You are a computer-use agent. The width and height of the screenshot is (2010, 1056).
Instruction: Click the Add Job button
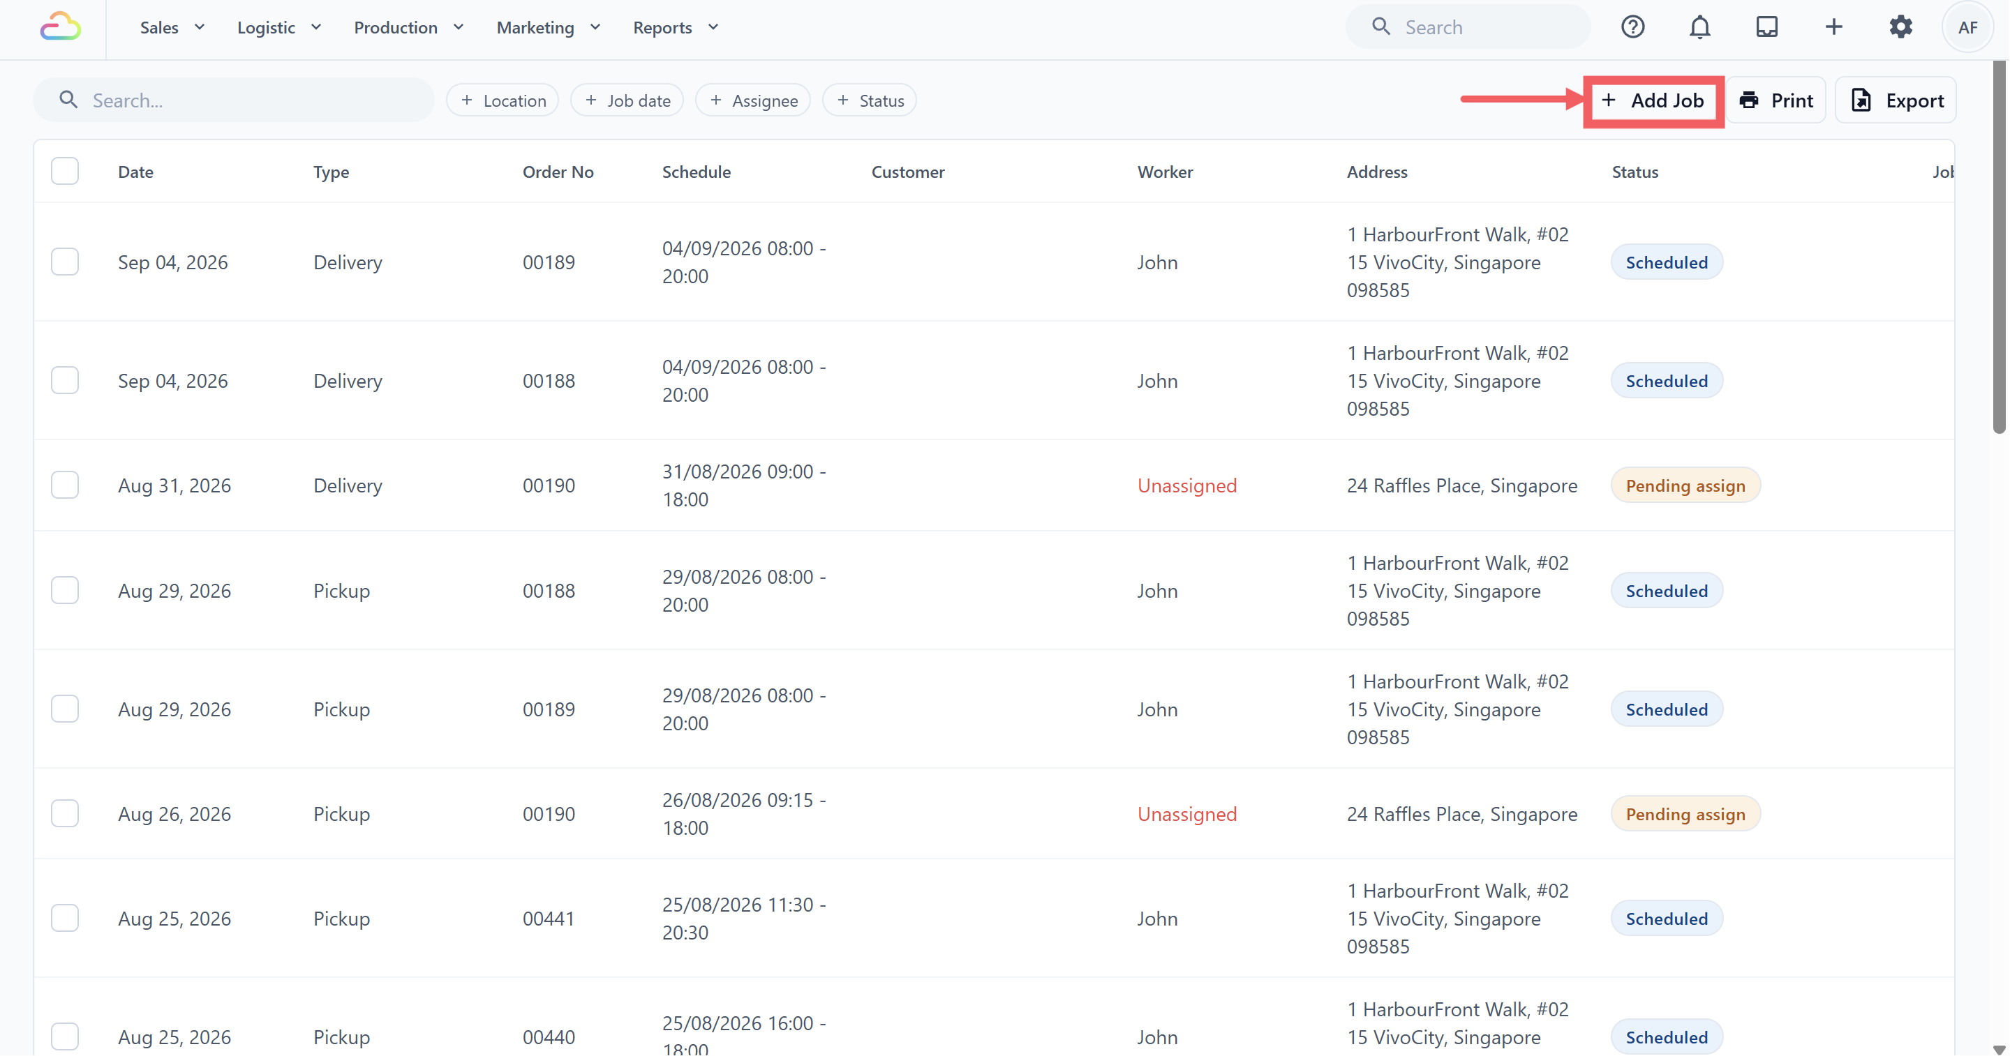click(1653, 100)
